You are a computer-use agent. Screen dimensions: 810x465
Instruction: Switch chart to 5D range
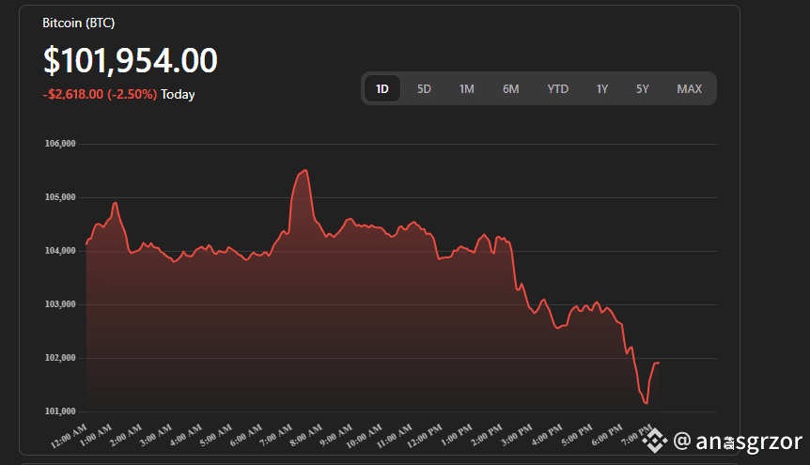[424, 89]
